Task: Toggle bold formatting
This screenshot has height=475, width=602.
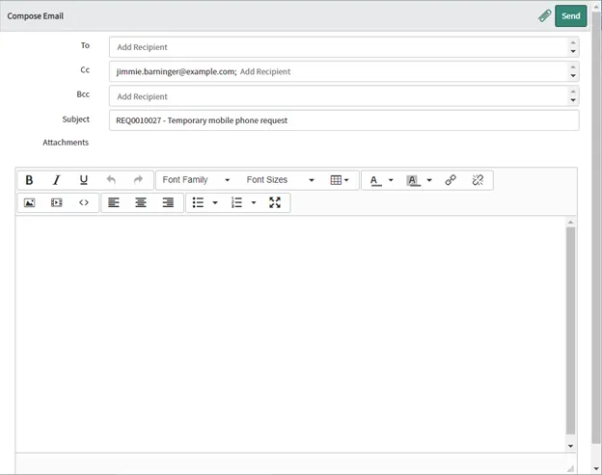Action: tap(29, 180)
